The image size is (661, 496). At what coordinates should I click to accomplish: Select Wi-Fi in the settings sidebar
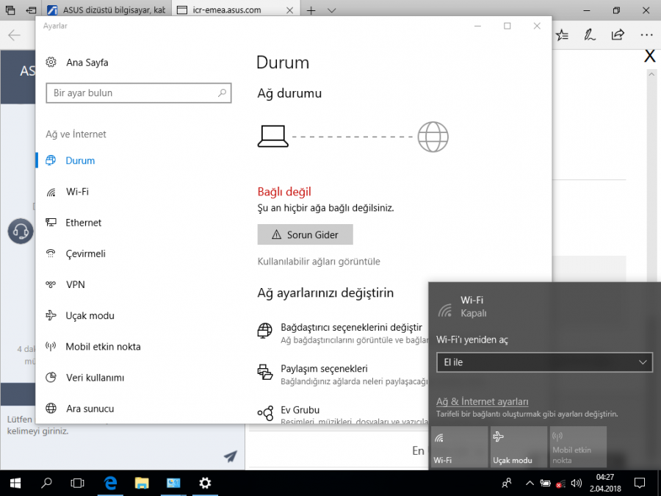tap(77, 192)
